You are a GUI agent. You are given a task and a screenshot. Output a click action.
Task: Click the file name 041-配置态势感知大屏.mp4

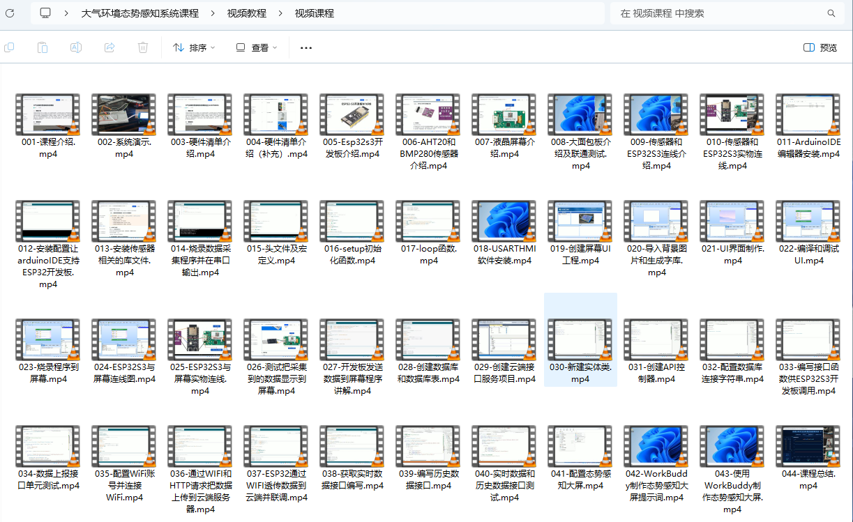click(x=580, y=480)
